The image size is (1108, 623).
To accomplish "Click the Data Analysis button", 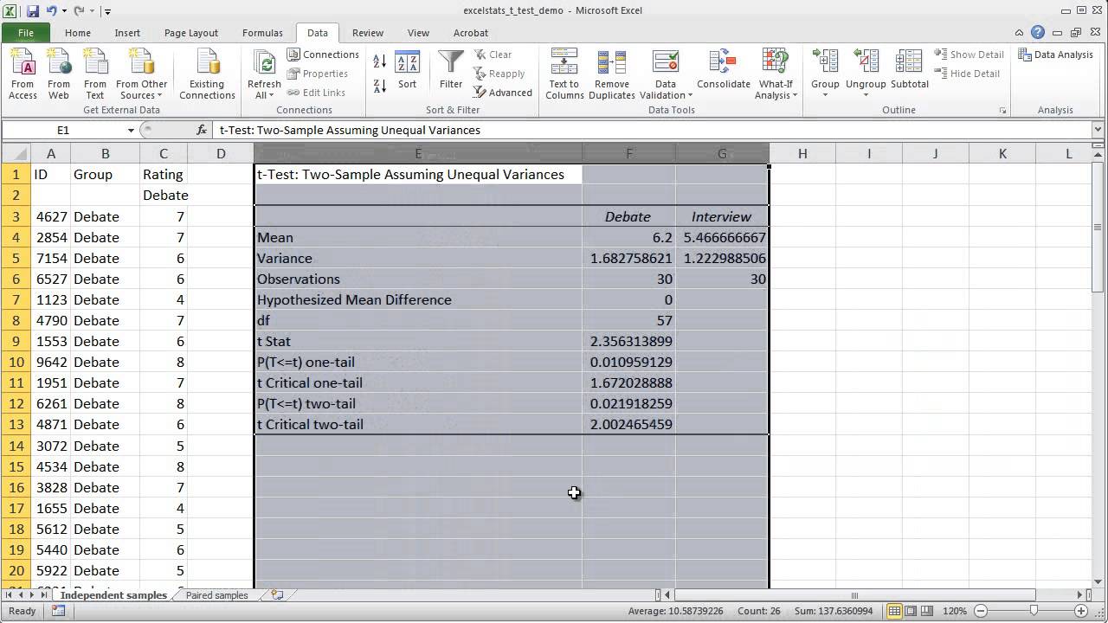I will point(1056,55).
